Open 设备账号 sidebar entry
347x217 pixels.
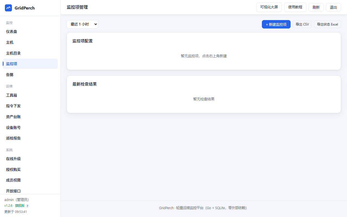pos(30,127)
